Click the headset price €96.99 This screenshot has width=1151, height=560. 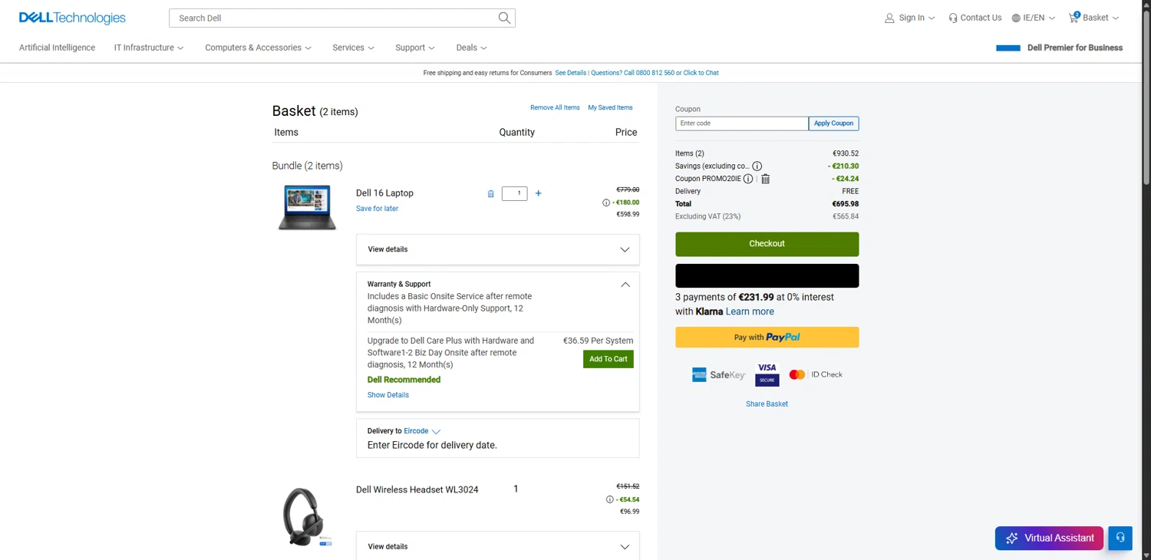(629, 512)
